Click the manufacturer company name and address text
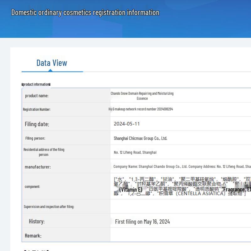 (x=182, y=167)
